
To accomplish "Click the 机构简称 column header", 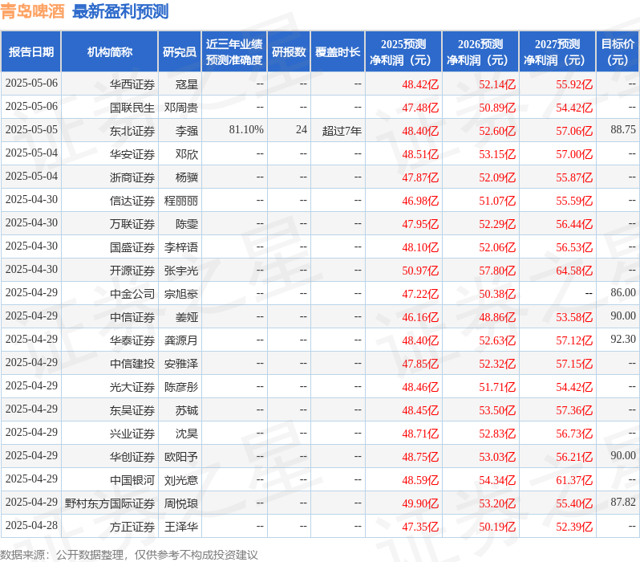I will click(x=109, y=52).
